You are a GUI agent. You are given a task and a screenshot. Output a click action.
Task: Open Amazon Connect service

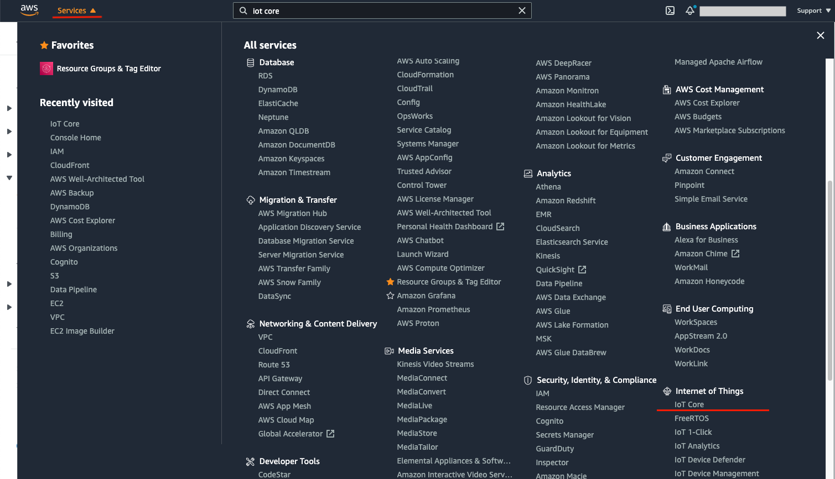(x=704, y=171)
